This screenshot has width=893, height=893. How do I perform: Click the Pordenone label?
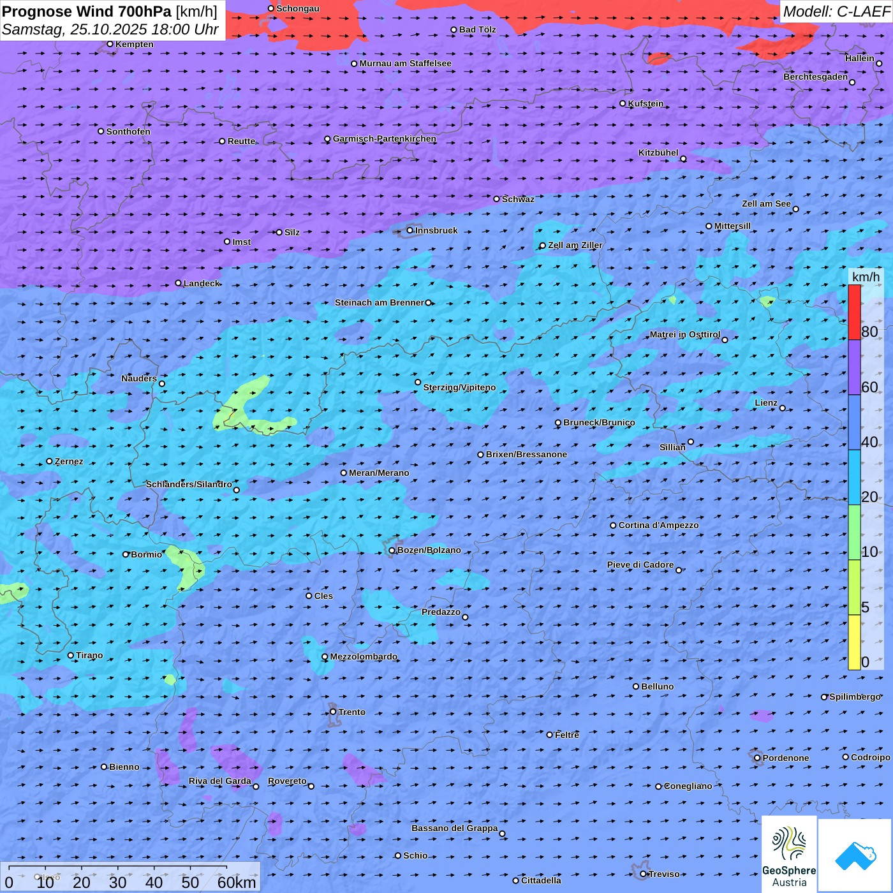786,758
